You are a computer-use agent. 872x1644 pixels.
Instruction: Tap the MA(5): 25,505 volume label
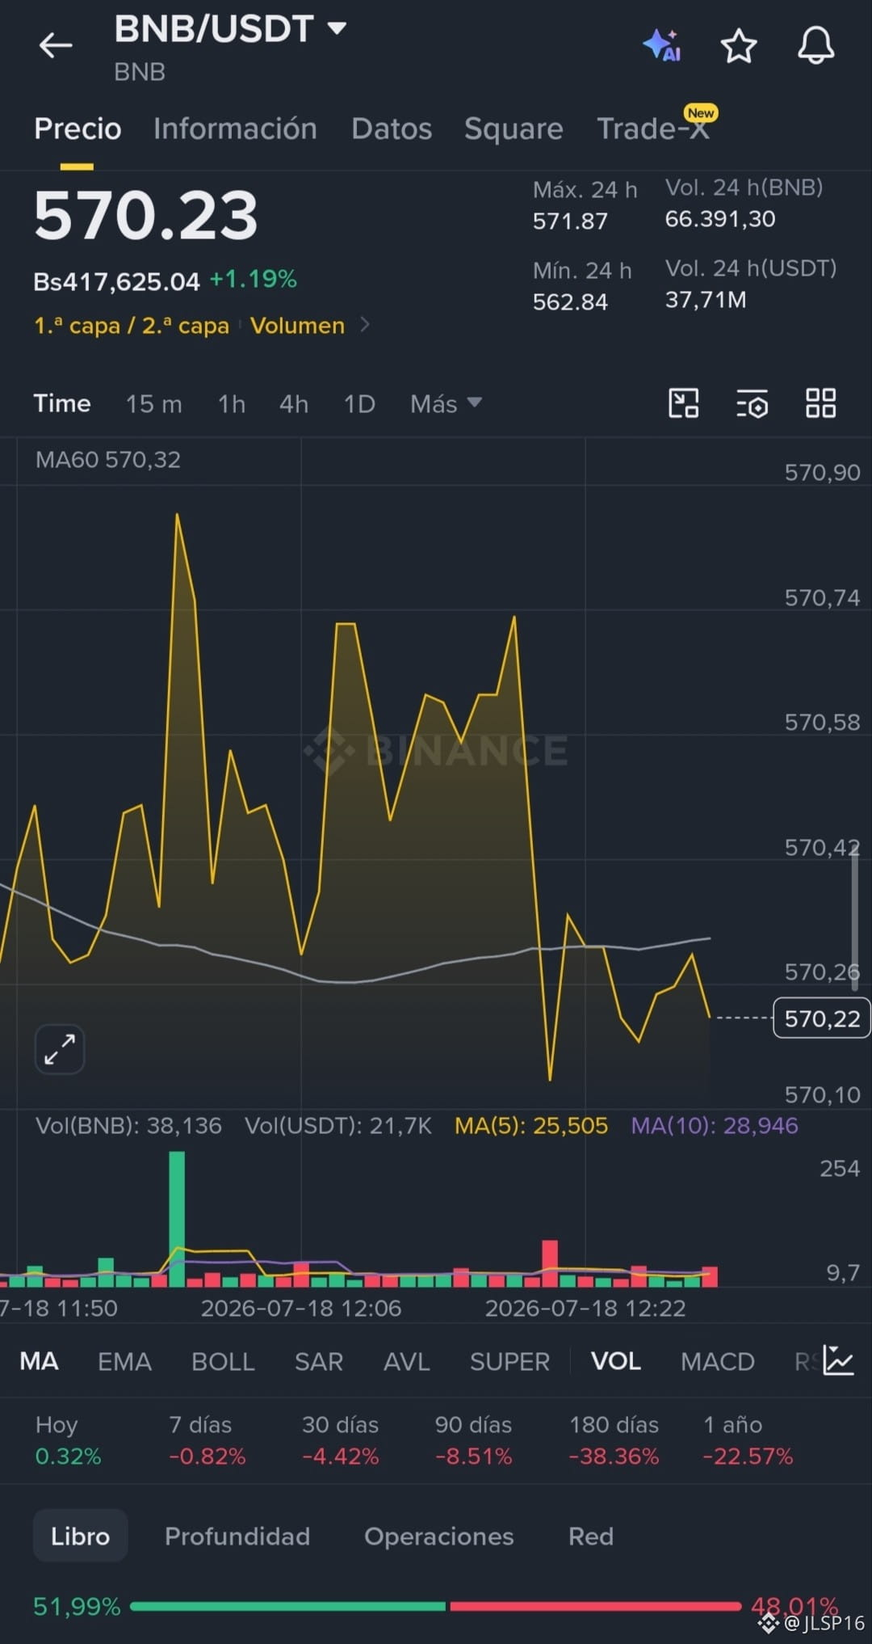pyautogui.click(x=530, y=1126)
